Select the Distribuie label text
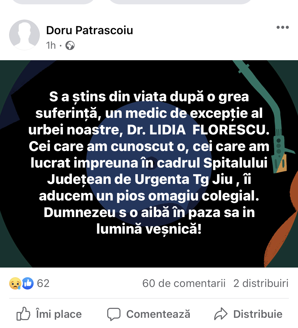This screenshot has width=298, height=328. [258, 314]
